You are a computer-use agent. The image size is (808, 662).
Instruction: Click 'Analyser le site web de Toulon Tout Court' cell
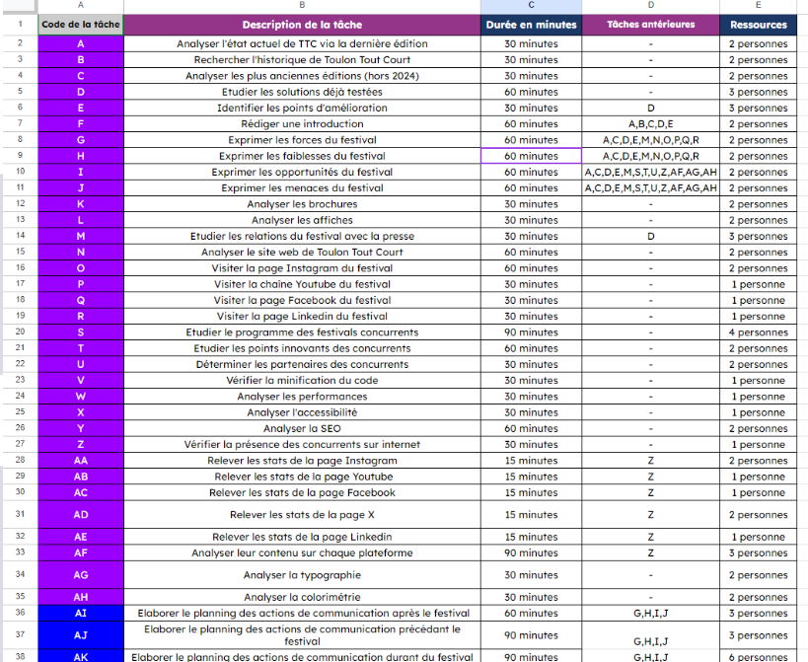click(x=302, y=252)
